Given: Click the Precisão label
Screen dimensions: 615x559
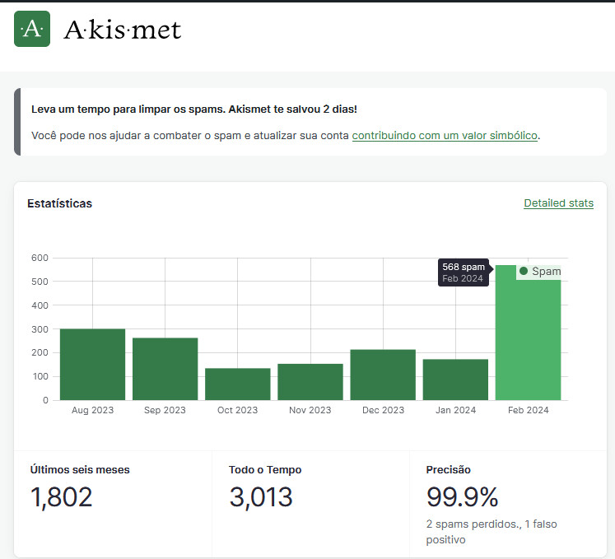Looking at the screenshot, I should pos(449,469).
